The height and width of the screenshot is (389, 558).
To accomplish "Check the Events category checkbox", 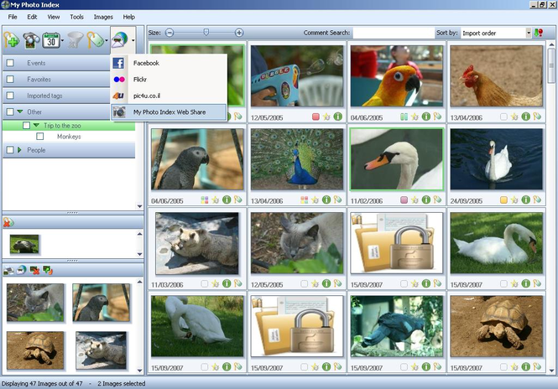I will click(10, 63).
